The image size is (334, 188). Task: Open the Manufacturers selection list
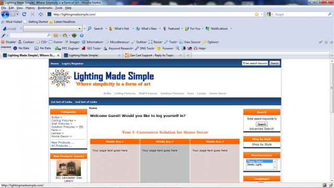tap(261, 164)
